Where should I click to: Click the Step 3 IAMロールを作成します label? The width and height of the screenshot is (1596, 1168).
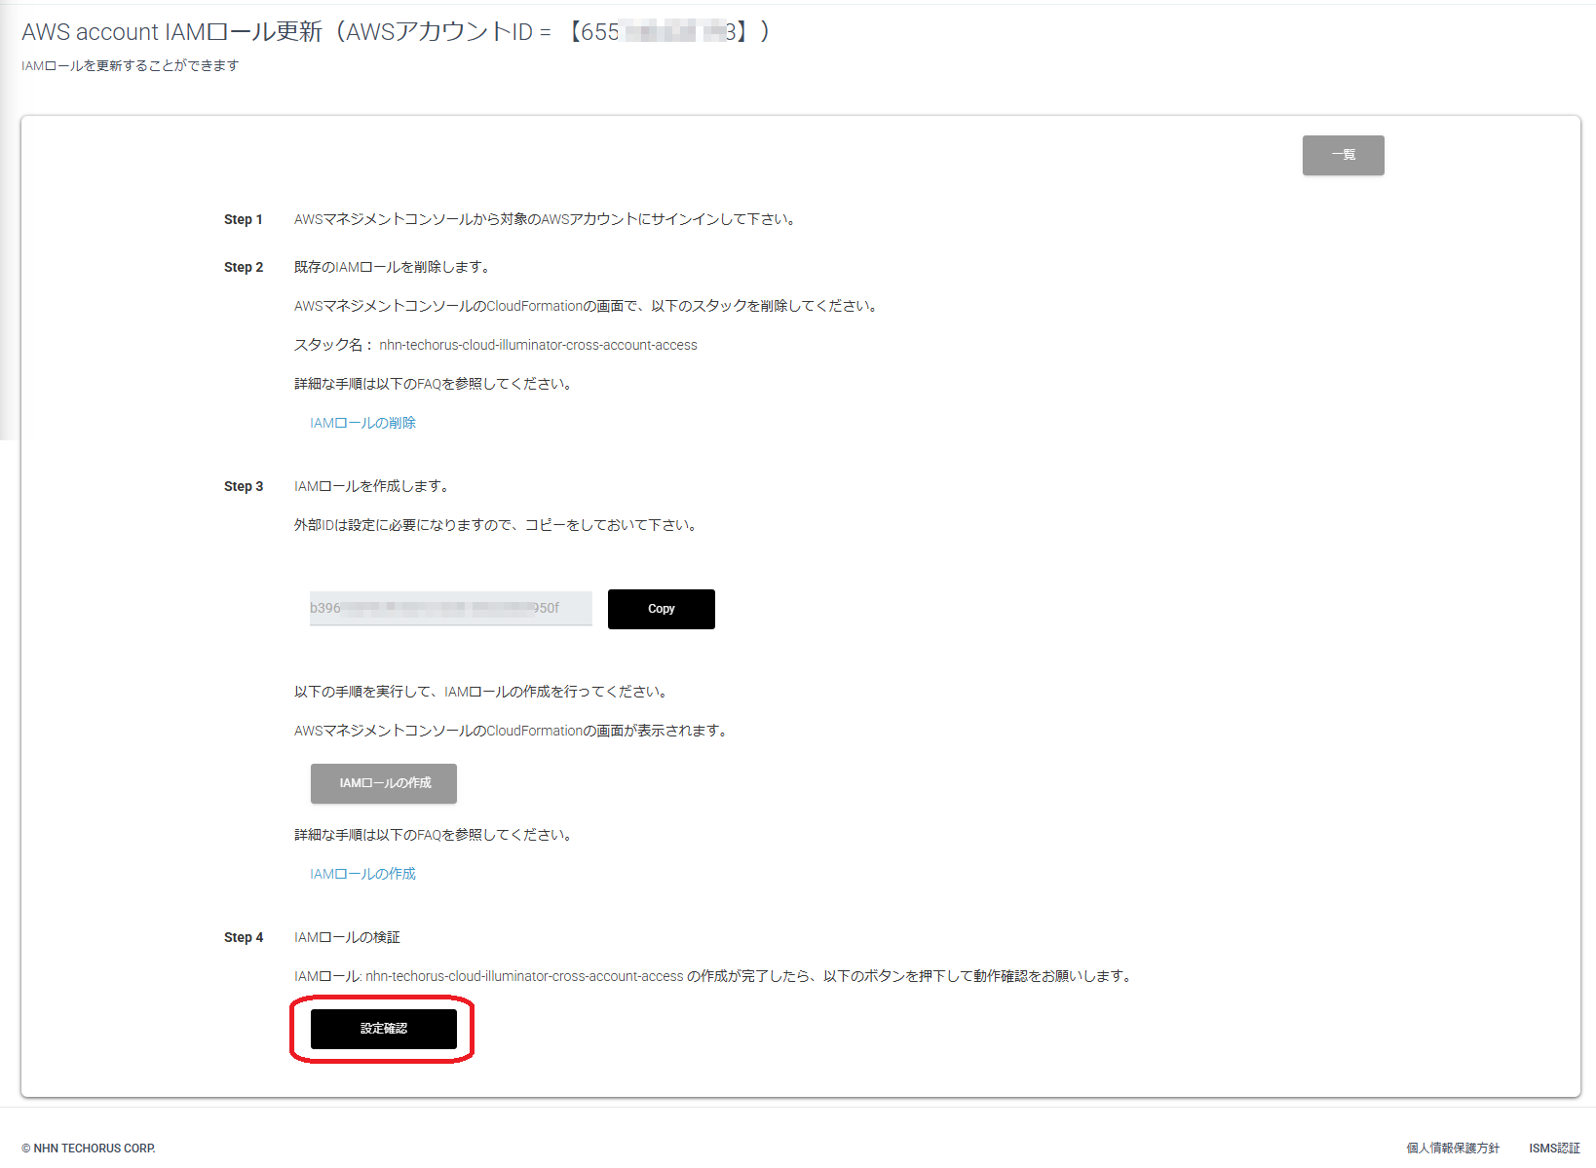point(371,485)
